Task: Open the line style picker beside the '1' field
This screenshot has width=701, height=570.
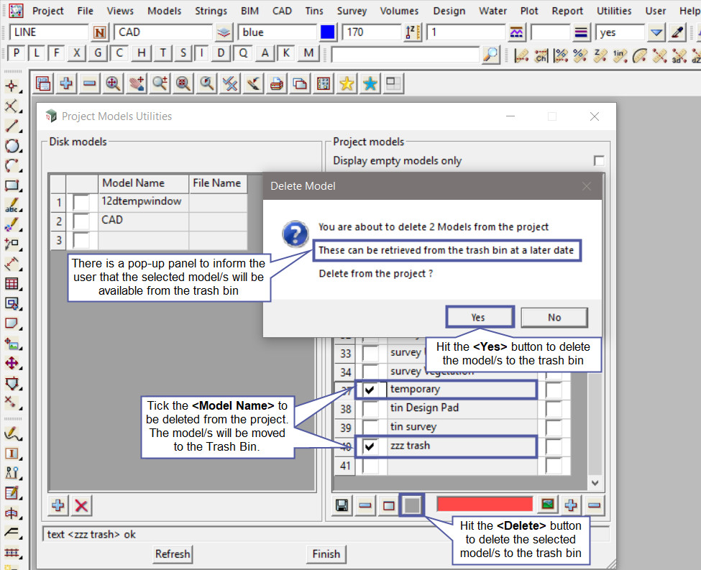Action: click(516, 32)
